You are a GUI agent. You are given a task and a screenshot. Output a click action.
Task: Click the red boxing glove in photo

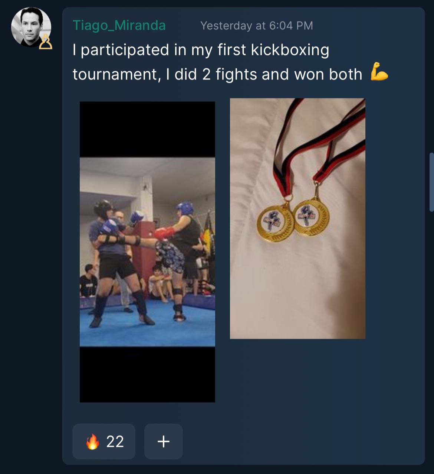click(x=164, y=233)
